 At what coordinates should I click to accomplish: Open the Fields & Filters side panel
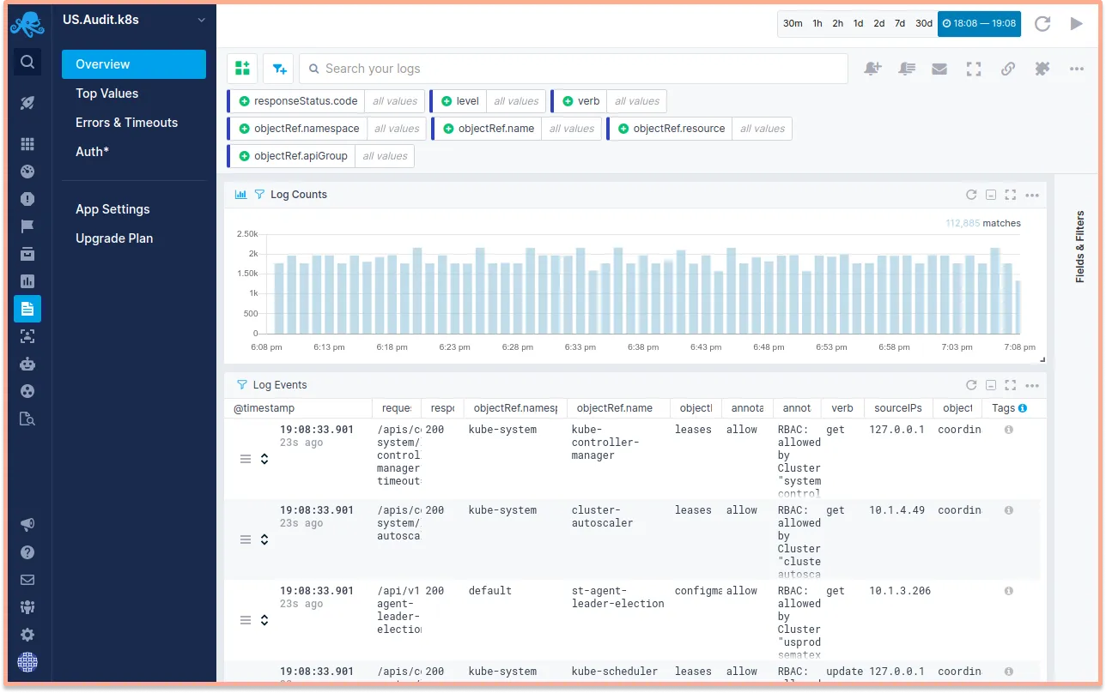[1079, 247]
